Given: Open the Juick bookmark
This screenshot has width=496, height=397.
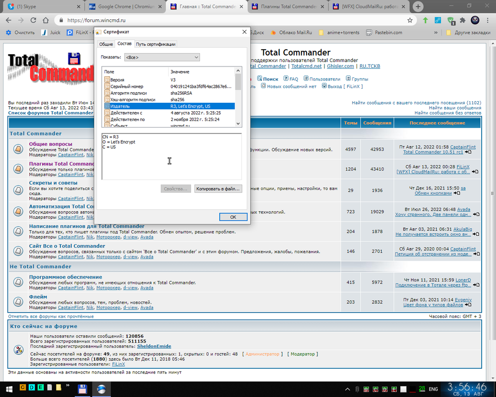Looking at the screenshot, I should click(51, 32).
